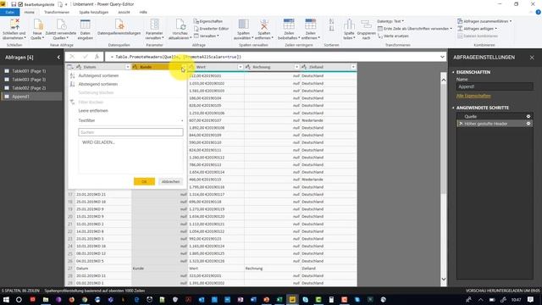Click the query Name field

tap(495, 86)
